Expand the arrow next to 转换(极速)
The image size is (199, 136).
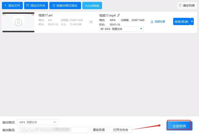tap(192, 21)
